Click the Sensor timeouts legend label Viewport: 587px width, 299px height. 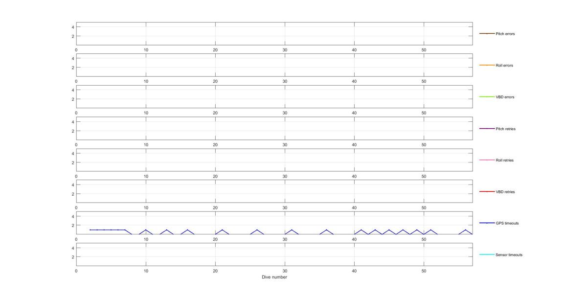(509, 255)
